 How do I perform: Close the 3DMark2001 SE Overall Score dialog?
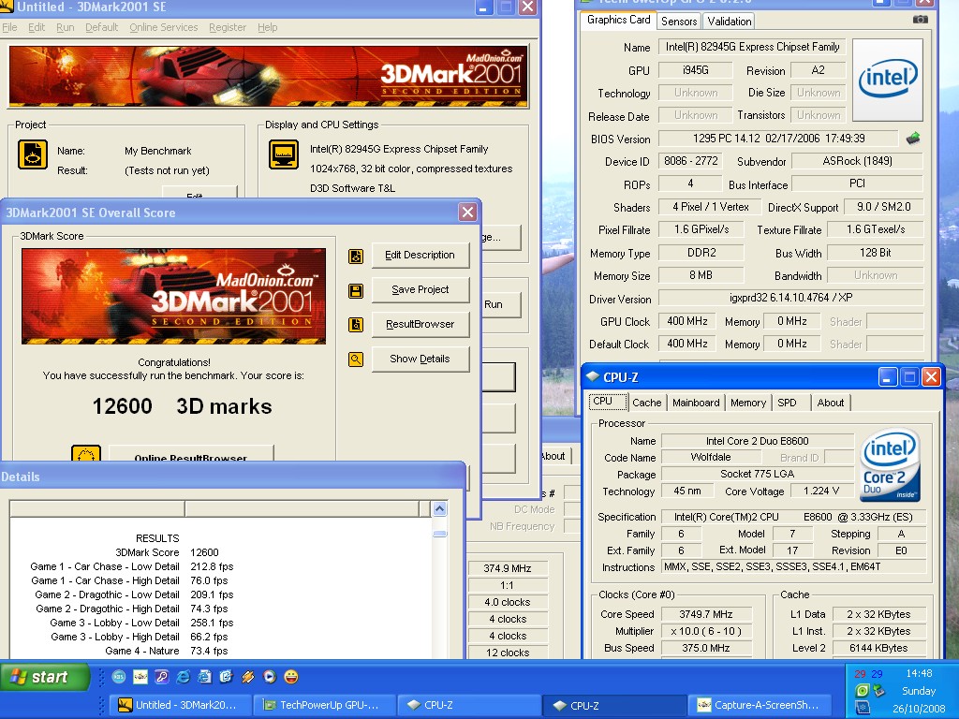click(468, 213)
